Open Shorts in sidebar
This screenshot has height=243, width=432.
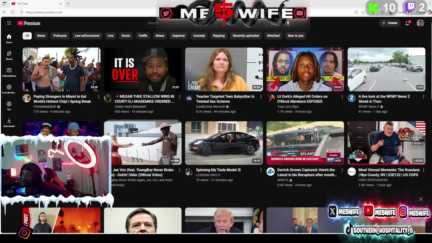(9, 55)
